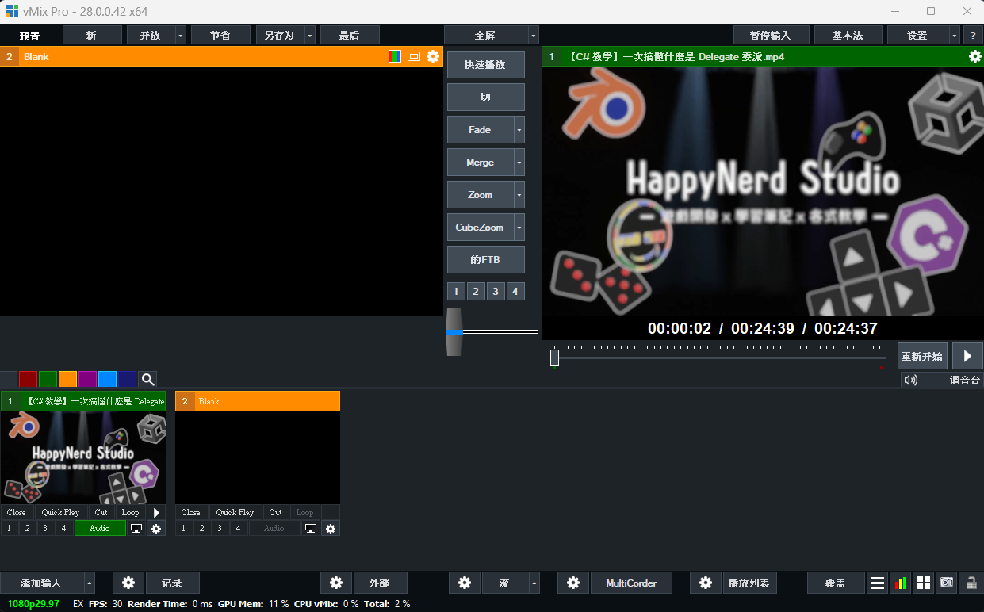Viewport: 984px width, 612px height.
Task: Toggle overlay 1 on input 1 tile
Action: [x=9, y=528]
